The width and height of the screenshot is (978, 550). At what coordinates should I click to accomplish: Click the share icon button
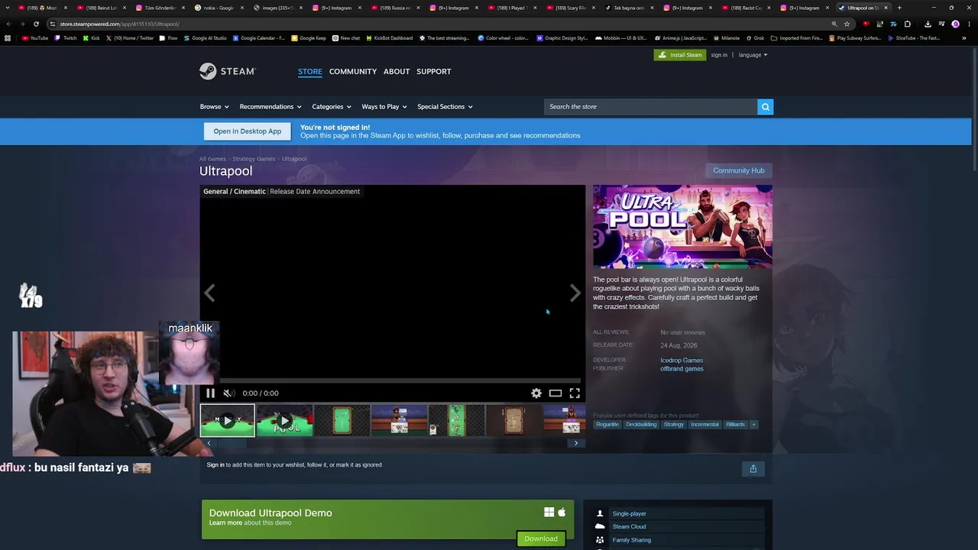pos(753,469)
